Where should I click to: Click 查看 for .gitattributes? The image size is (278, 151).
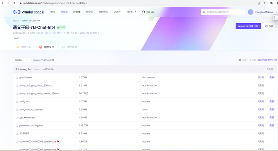coord(272,78)
